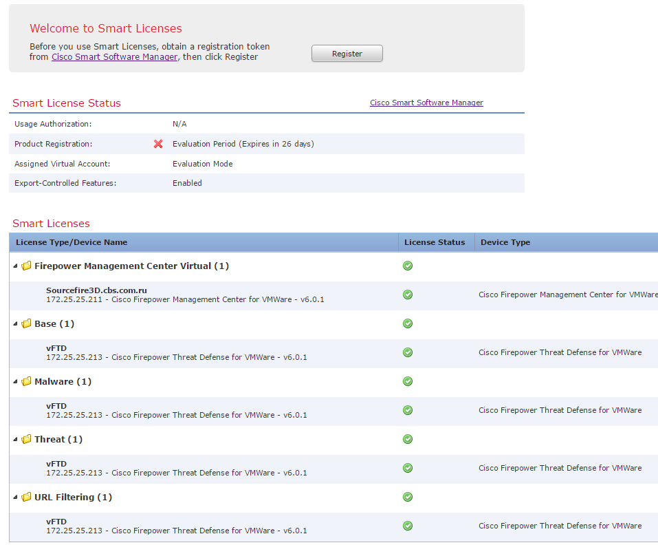Click the folder icon beside Malware
The width and height of the screenshot is (658, 545).
(26, 381)
